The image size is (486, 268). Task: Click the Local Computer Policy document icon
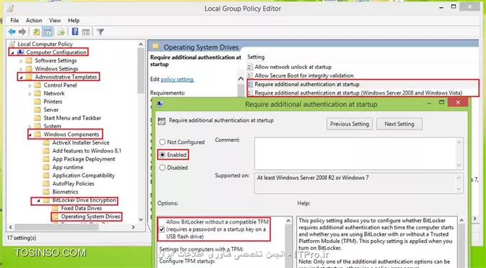11,44
